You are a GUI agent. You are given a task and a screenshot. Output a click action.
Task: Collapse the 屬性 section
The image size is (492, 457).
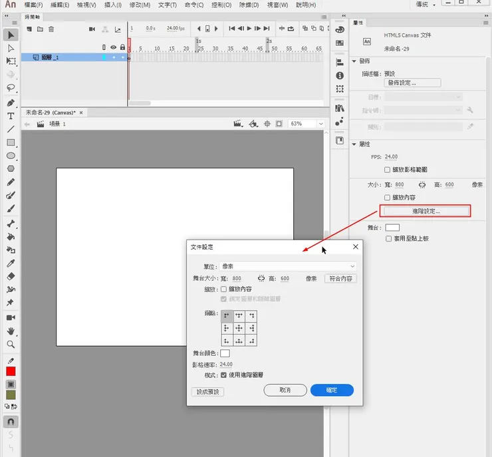point(354,144)
